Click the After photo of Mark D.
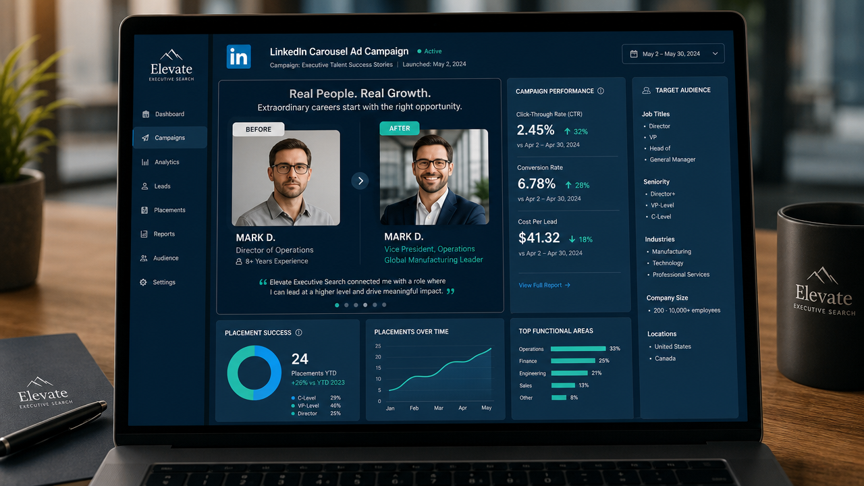 pos(434,177)
